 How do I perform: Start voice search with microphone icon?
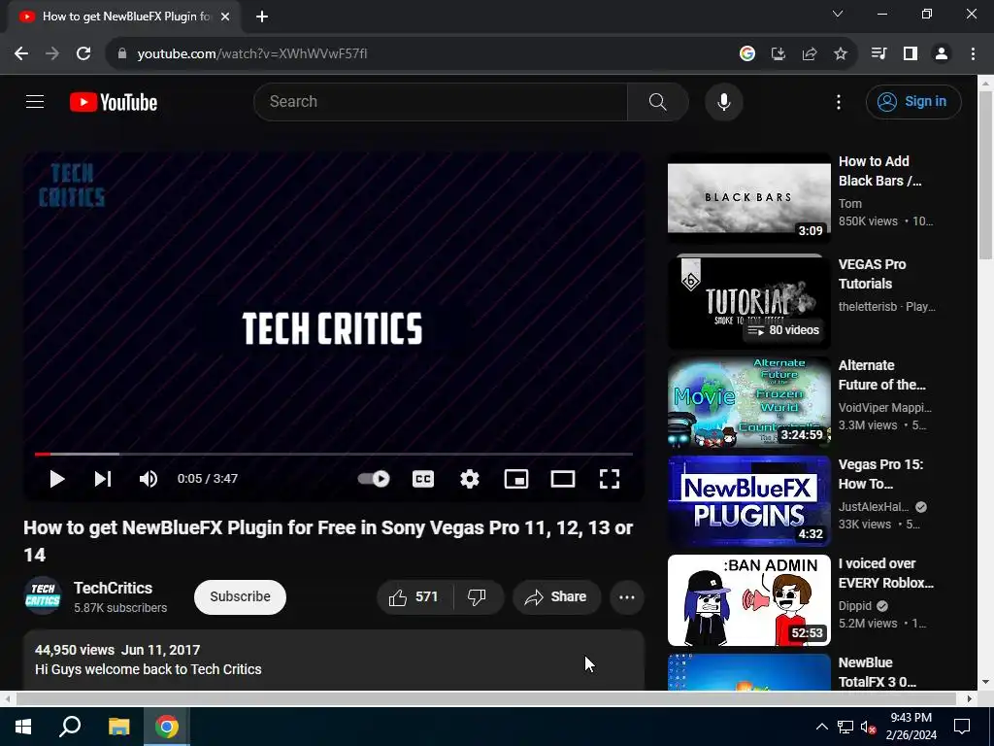point(723,101)
